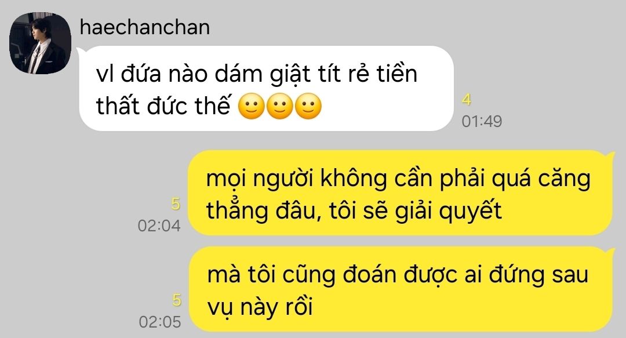Open haechanchan's profile picture

point(41,43)
